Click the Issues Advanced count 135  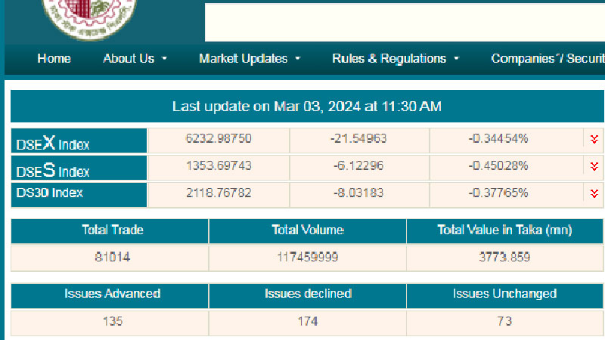pos(113,322)
